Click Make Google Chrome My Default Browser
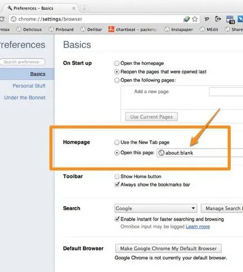 click(169, 249)
